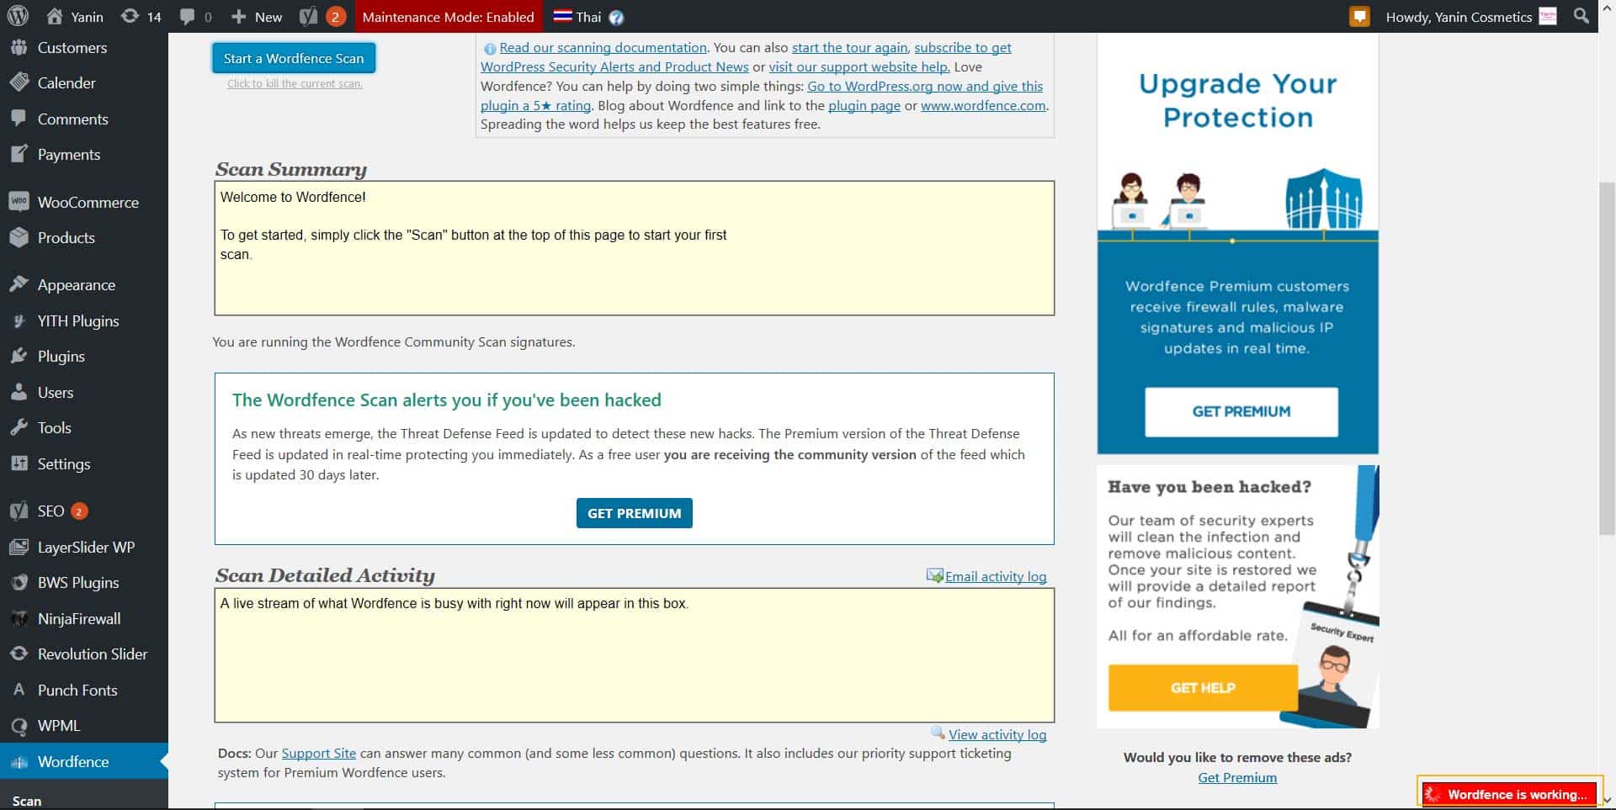Open Yoast SEO icon in admin bar
1616x810 pixels.
(309, 17)
